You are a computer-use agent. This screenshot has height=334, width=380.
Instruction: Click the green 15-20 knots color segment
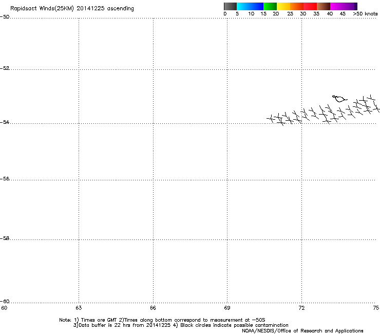click(x=270, y=6)
